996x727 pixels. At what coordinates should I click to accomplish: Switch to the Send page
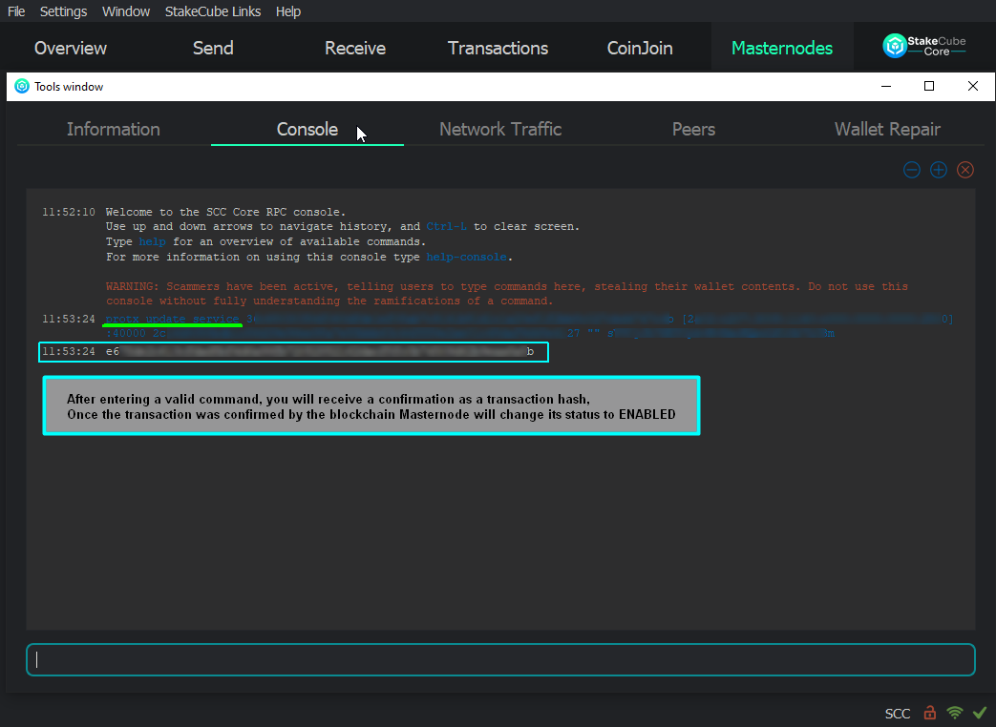click(214, 49)
